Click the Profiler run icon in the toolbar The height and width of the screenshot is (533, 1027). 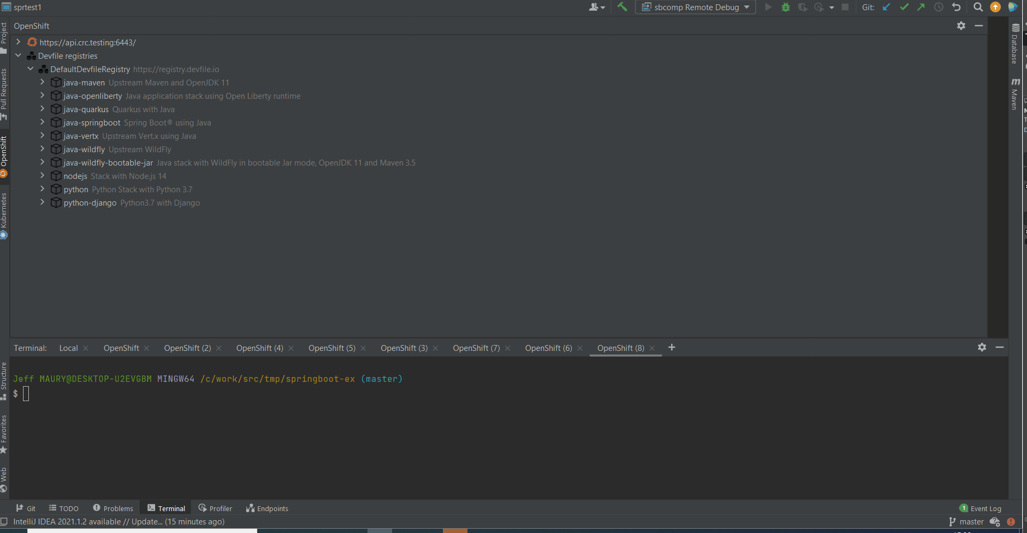tap(819, 7)
